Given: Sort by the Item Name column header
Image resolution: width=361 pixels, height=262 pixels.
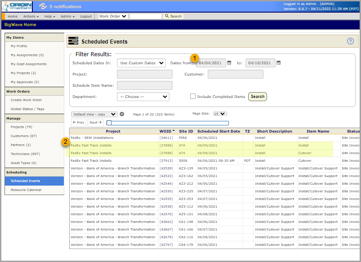Looking at the screenshot, I should click(318, 131).
